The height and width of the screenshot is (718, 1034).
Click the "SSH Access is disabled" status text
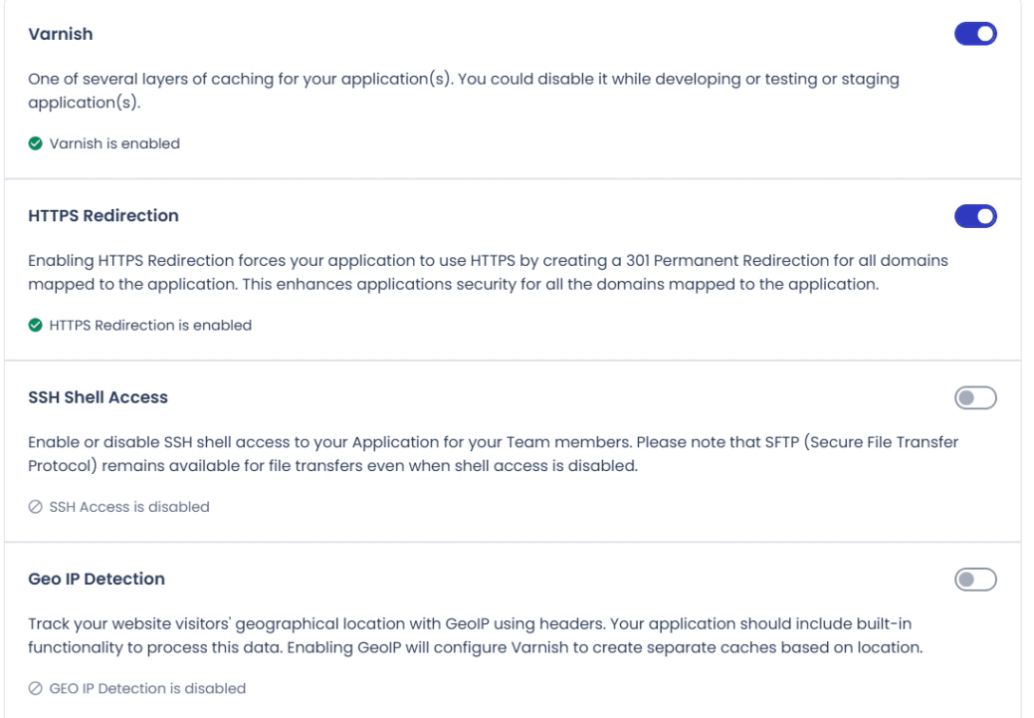(128, 507)
